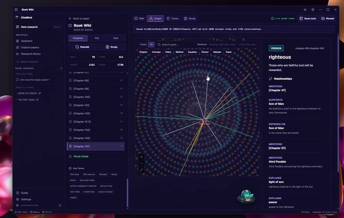344x218 pixels.
Task: Zoom in the graph with plus icon
Action: point(141,157)
